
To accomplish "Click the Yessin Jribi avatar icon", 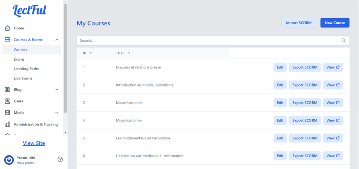I will pyautogui.click(x=9, y=160).
